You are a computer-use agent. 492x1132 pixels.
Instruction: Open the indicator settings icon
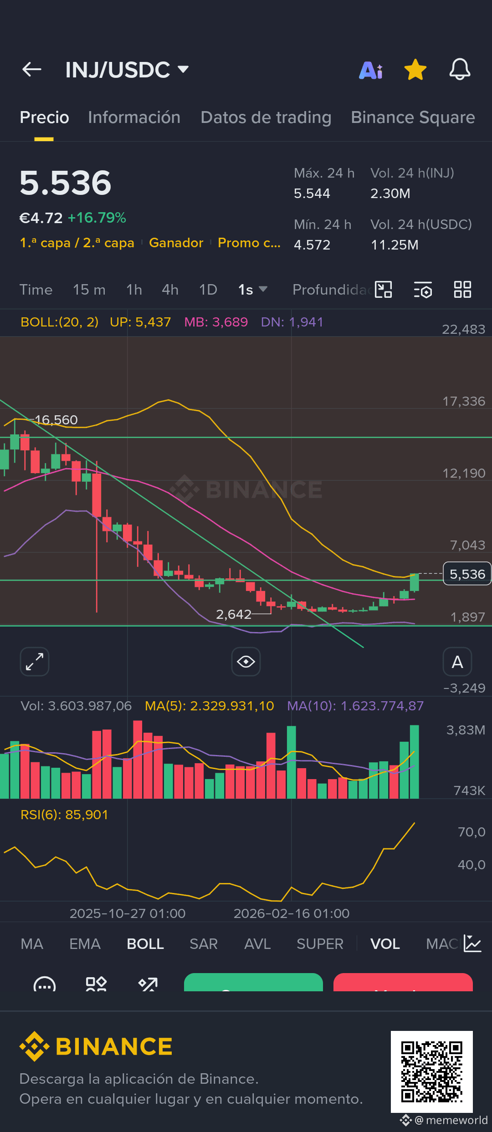423,290
